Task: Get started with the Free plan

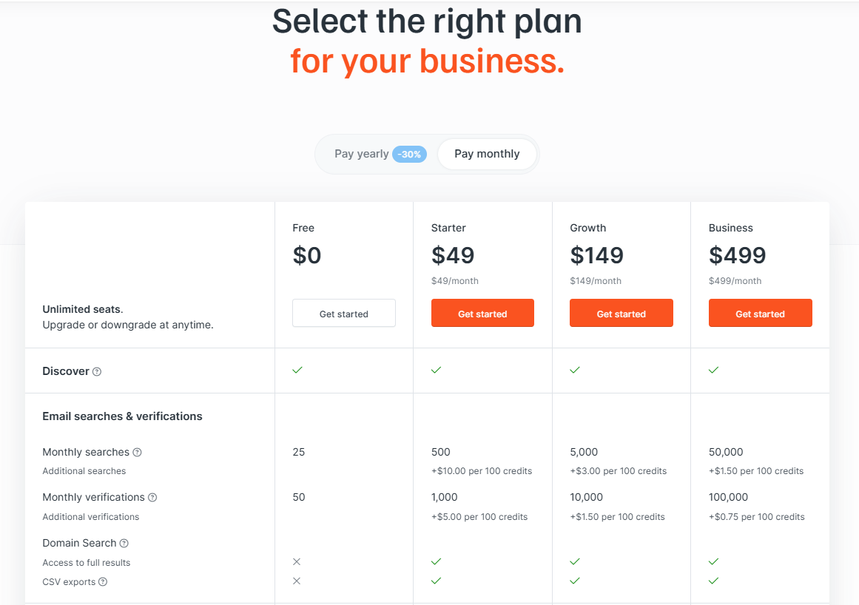Action: 344,314
